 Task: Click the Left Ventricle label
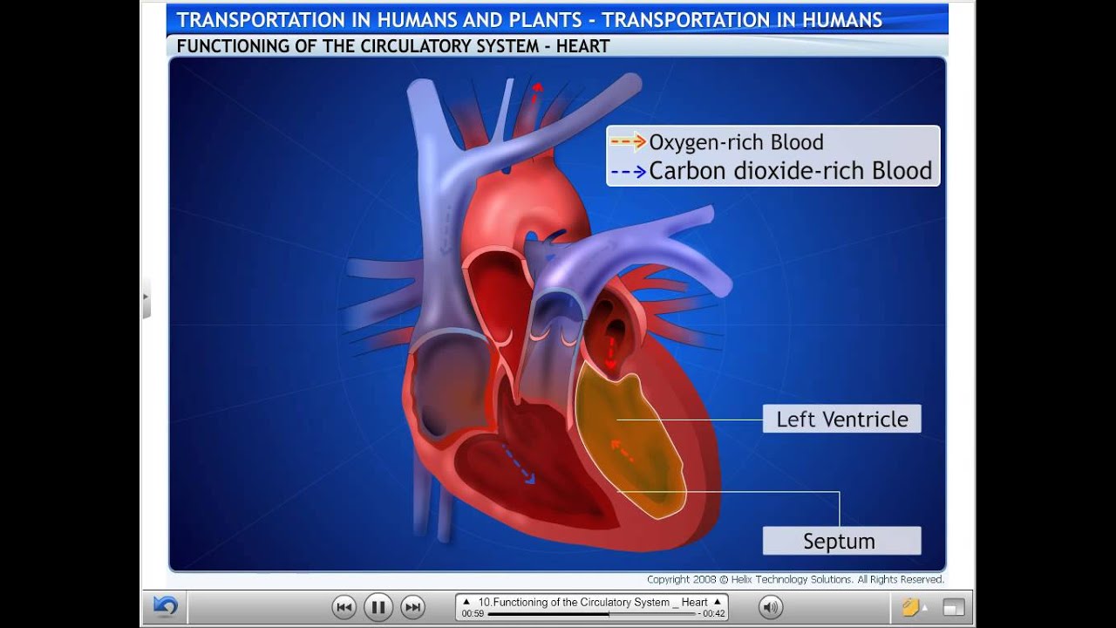point(842,419)
